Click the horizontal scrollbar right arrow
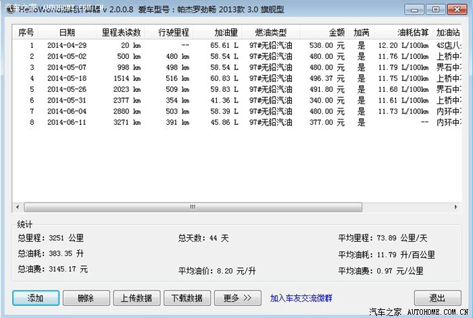 [456, 207]
